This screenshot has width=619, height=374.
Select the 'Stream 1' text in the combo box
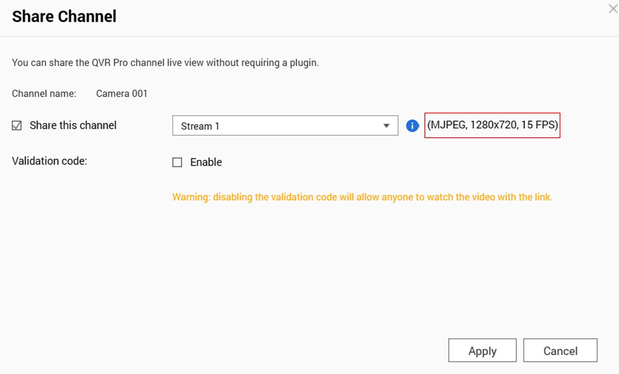(x=200, y=126)
